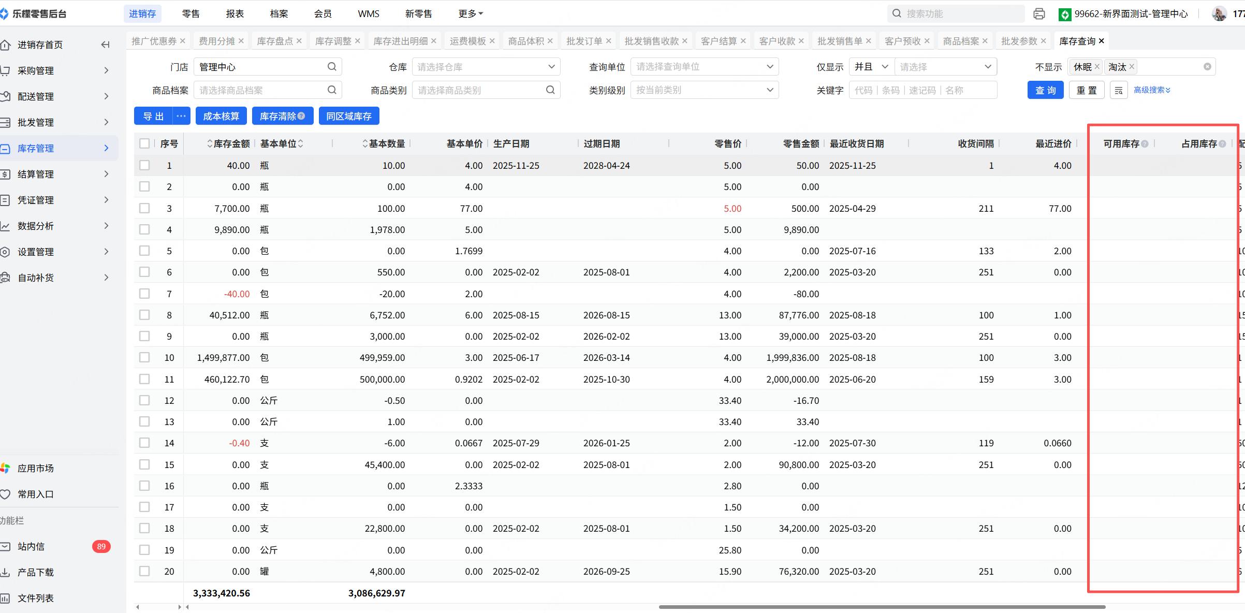Collapse sidebar using the arrow icon
The height and width of the screenshot is (613, 1245).
click(x=105, y=45)
